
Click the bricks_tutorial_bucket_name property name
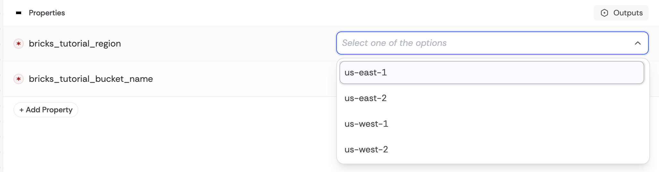point(91,79)
